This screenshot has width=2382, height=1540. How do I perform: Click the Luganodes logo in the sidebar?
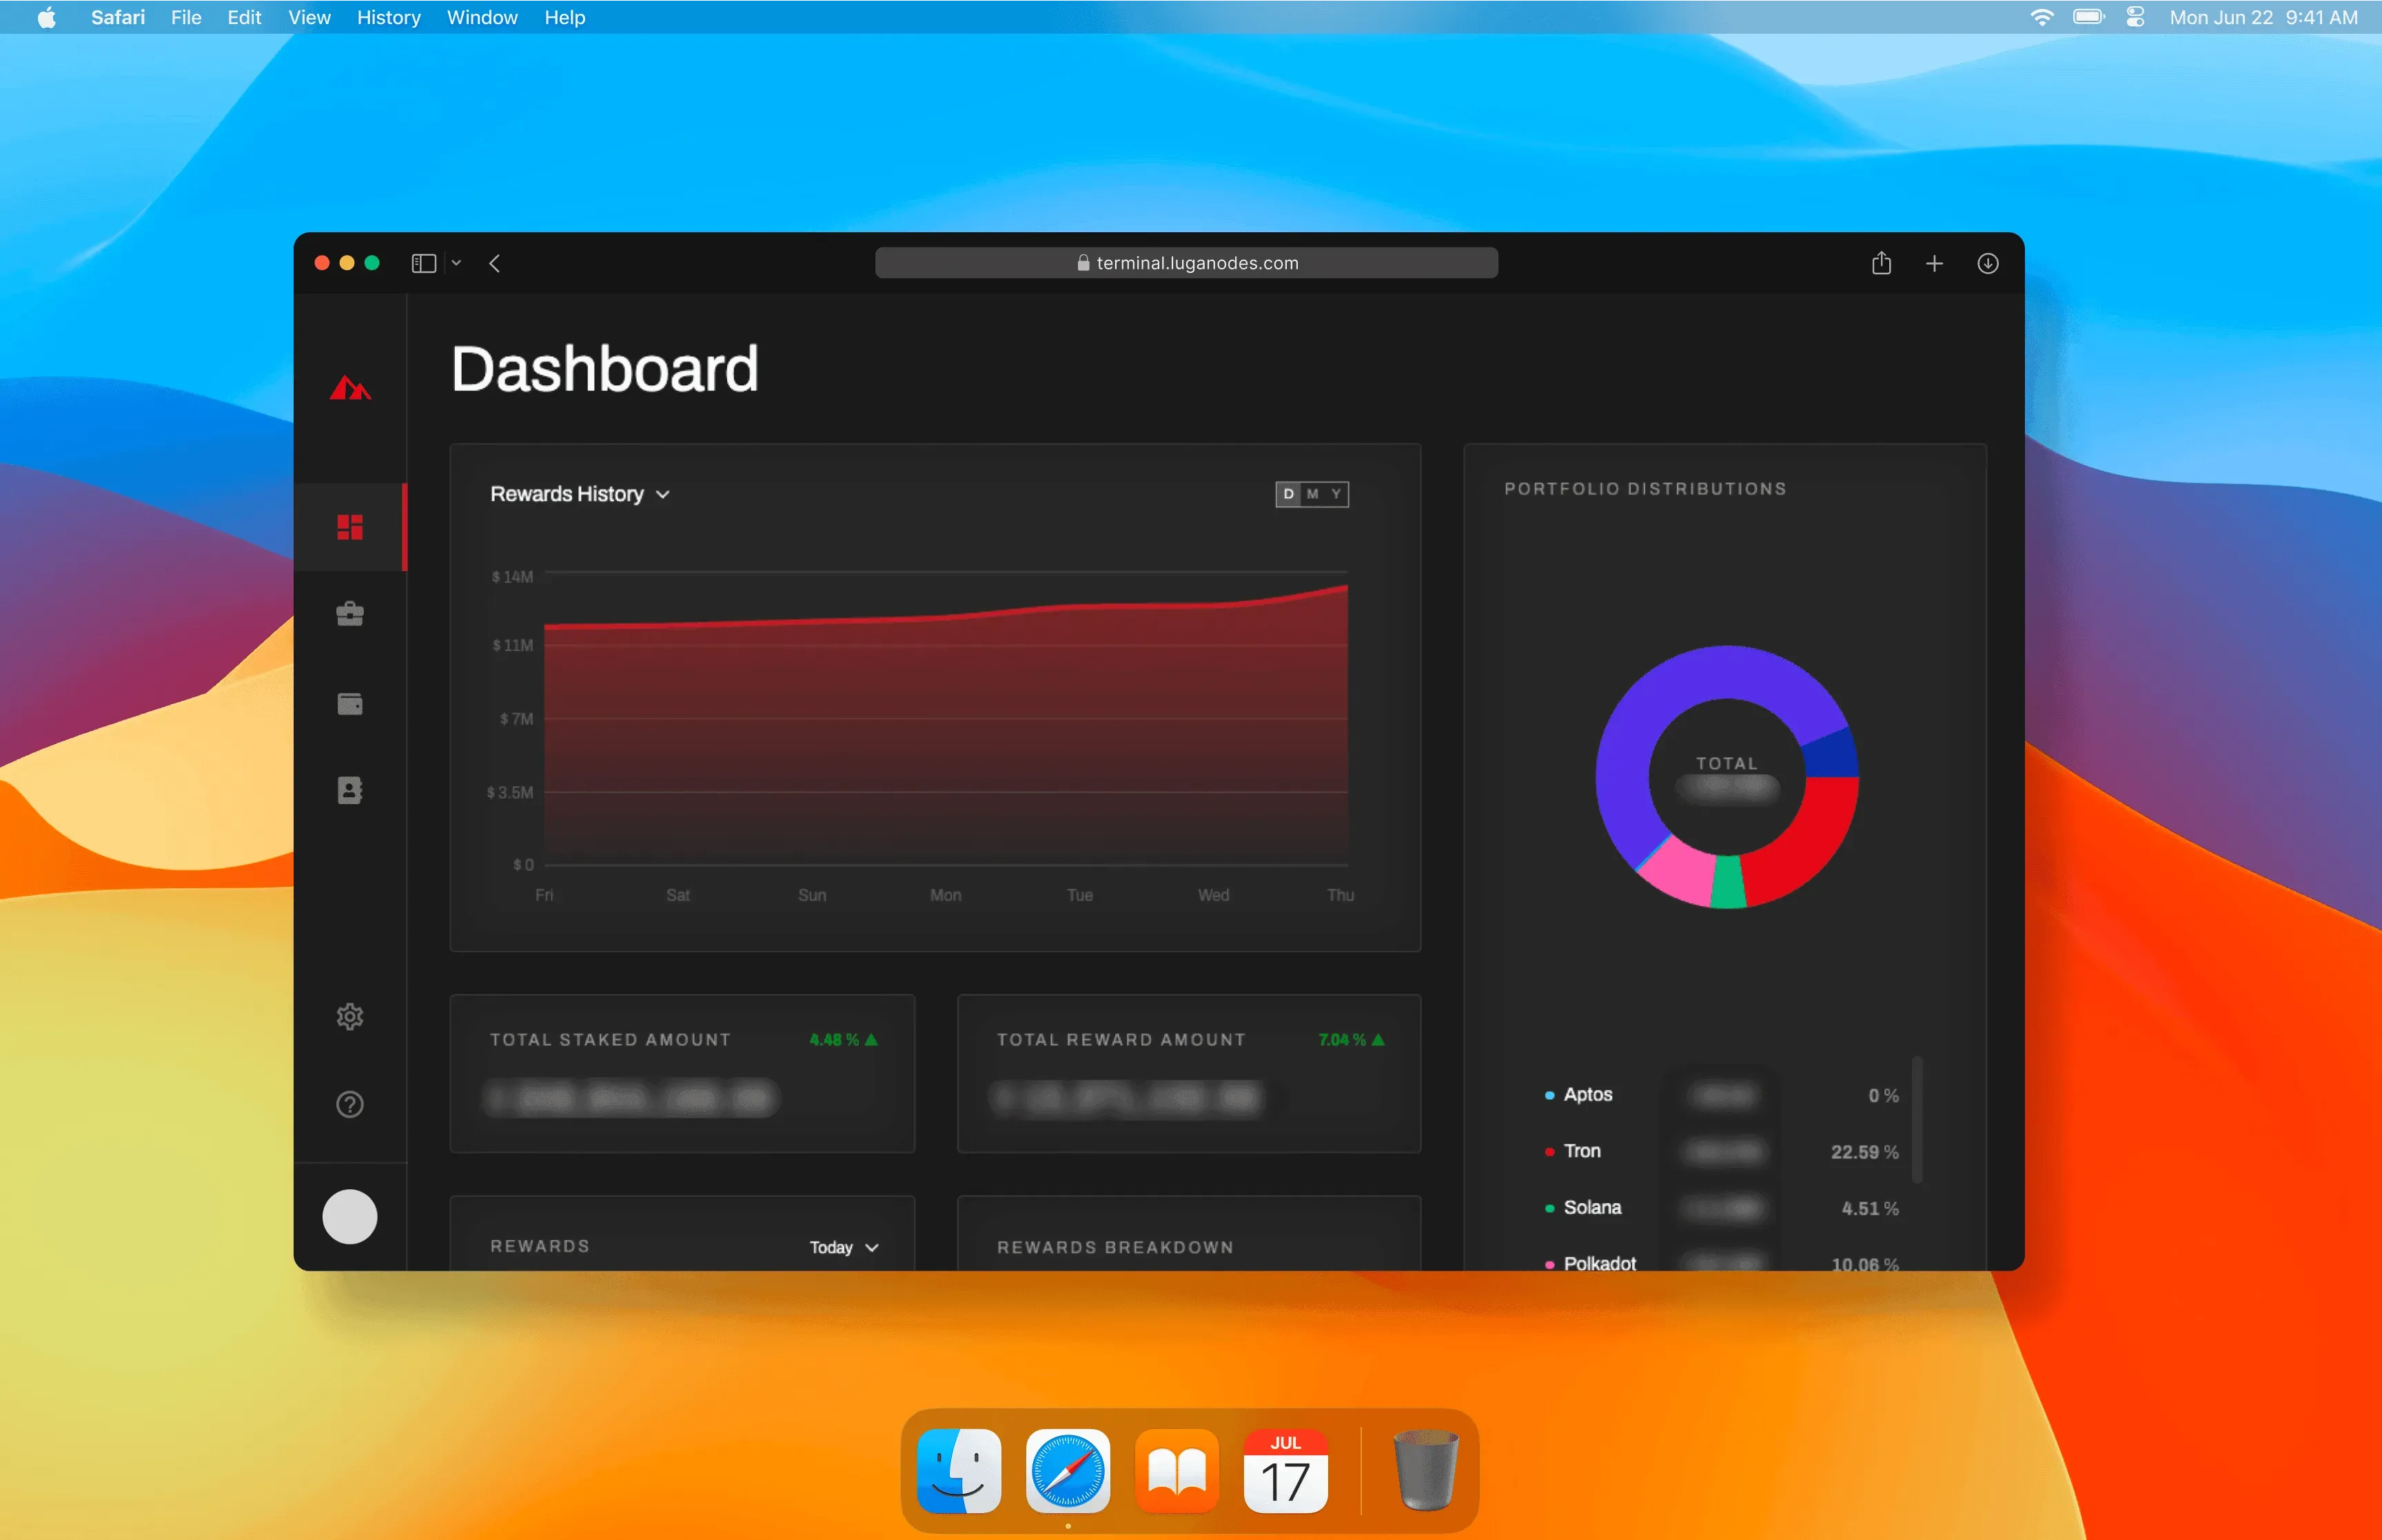350,387
